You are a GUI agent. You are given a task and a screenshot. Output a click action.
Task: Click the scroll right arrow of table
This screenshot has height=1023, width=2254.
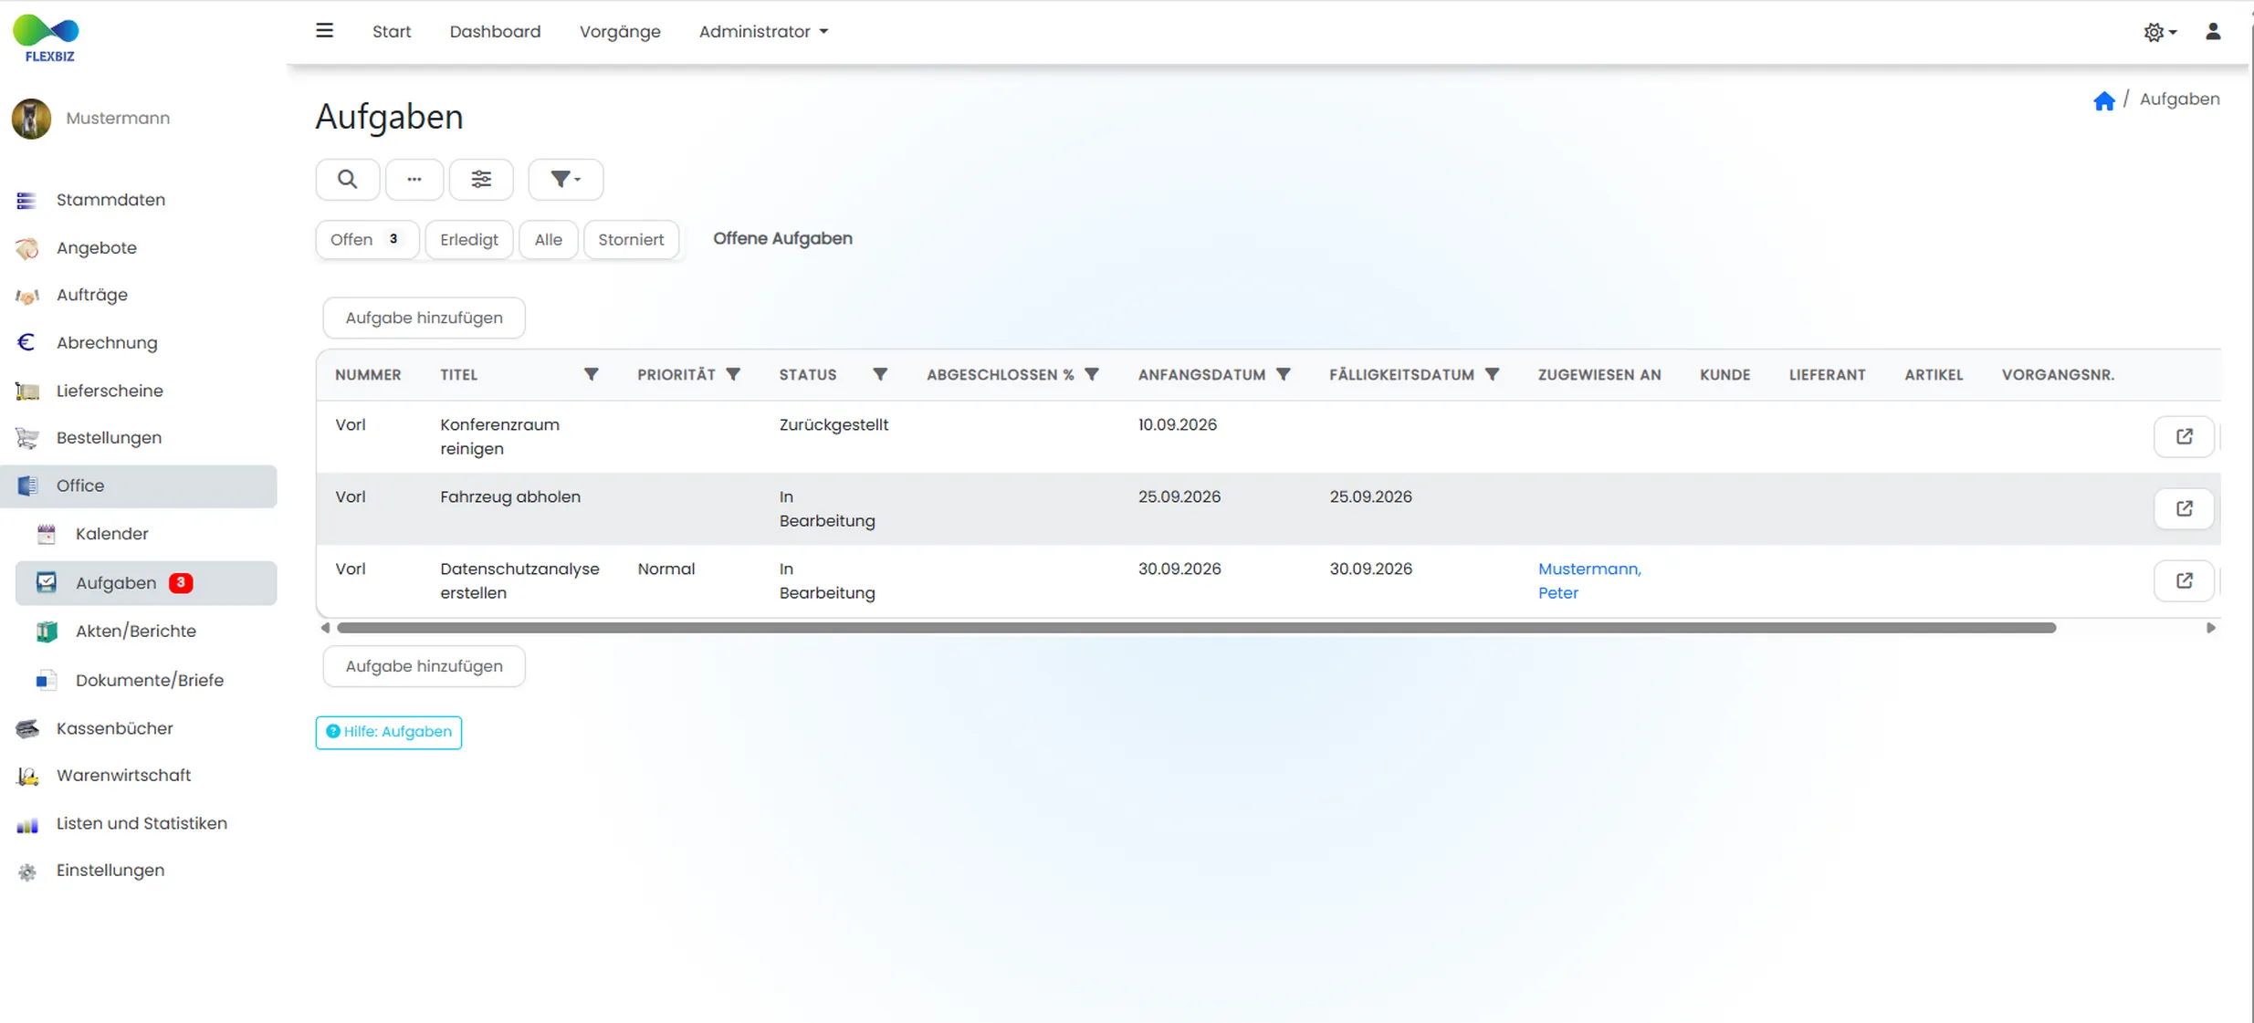[x=2210, y=628]
